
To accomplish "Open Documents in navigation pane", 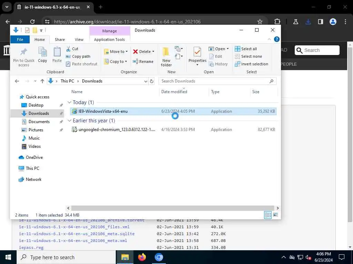I will coord(39,122).
